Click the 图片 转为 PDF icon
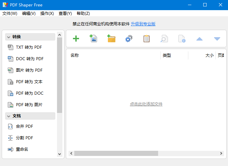The height and width of the screenshot is (166, 228). click(x=11, y=70)
